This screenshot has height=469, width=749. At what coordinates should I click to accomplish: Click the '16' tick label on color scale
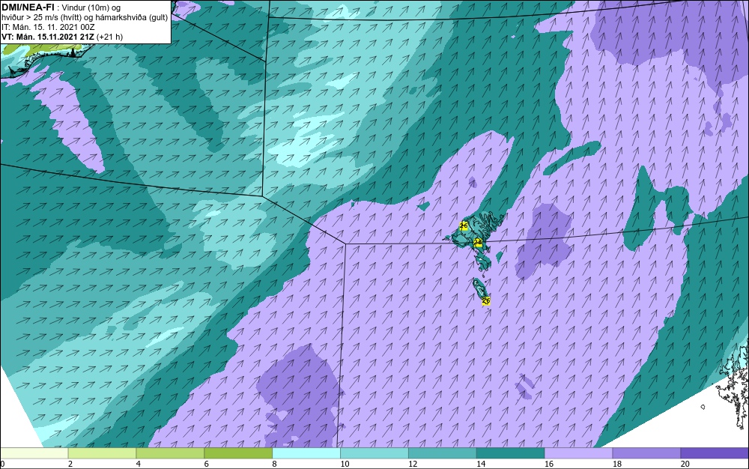tap(549, 464)
